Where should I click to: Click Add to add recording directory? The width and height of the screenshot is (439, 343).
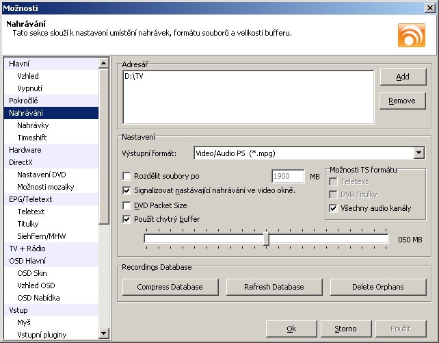point(403,77)
